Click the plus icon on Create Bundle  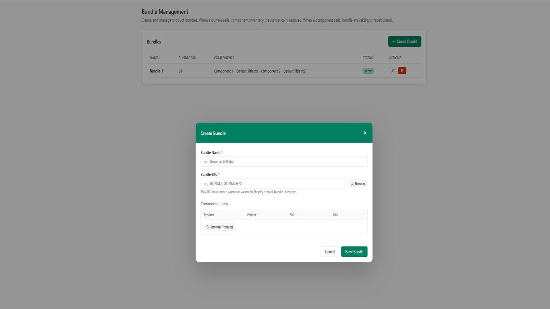393,41
